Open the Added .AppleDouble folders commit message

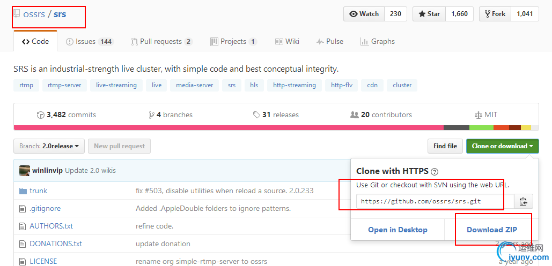(x=214, y=208)
